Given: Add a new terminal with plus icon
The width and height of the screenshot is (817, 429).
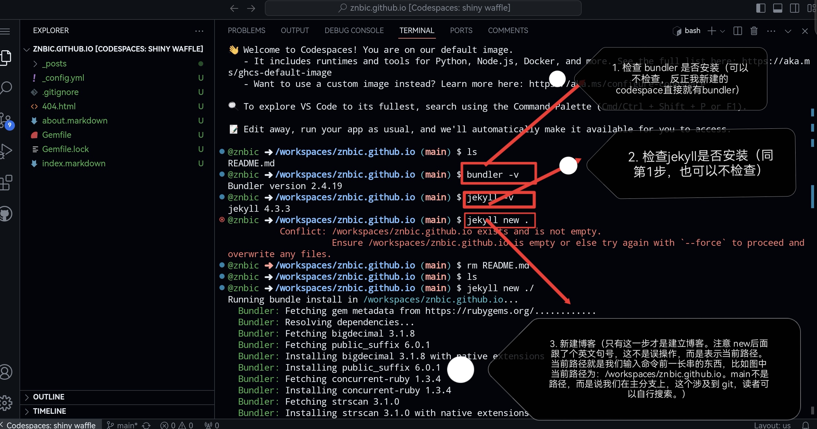Looking at the screenshot, I should [712, 31].
